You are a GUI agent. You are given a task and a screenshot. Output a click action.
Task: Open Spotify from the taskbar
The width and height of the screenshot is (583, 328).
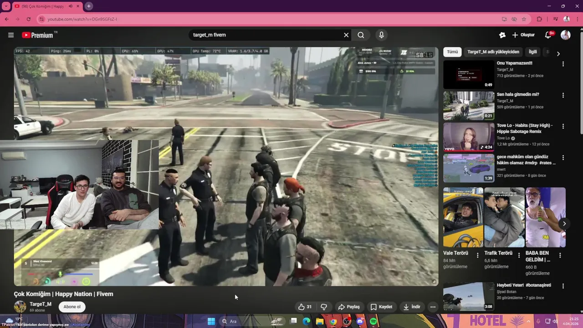(x=373, y=321)
